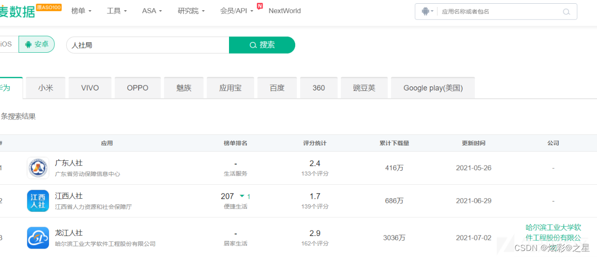Click the 2.4 rating for 广东人社
Screen dimensions: 597x257
click(x=315, y=163)
